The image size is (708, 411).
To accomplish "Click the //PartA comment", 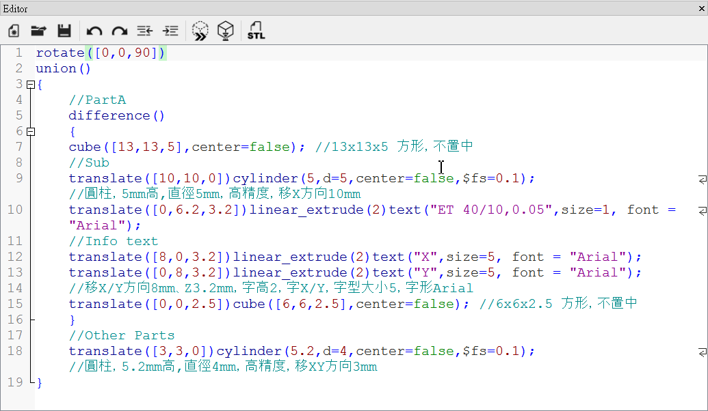I will click(x=98, y=100).
